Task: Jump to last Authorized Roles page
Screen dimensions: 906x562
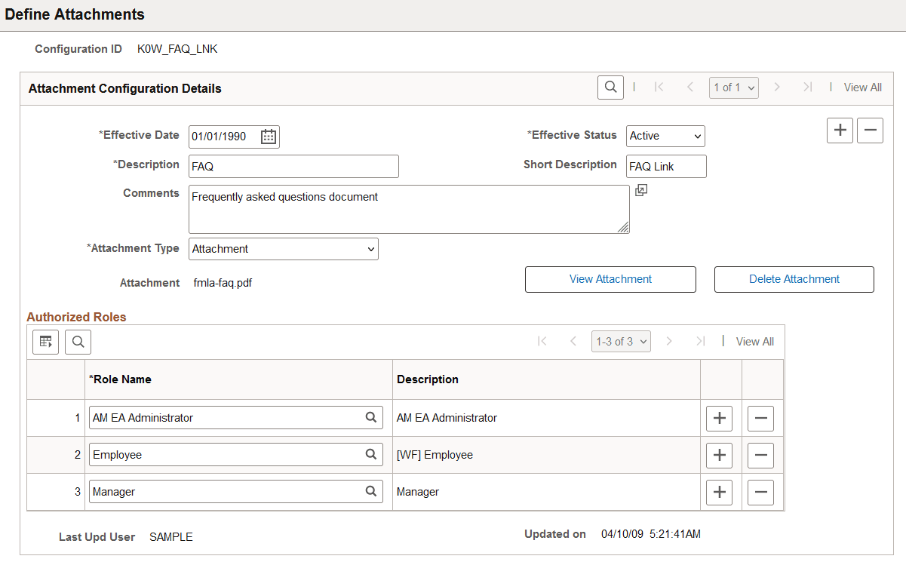Action: pos(702,341)
